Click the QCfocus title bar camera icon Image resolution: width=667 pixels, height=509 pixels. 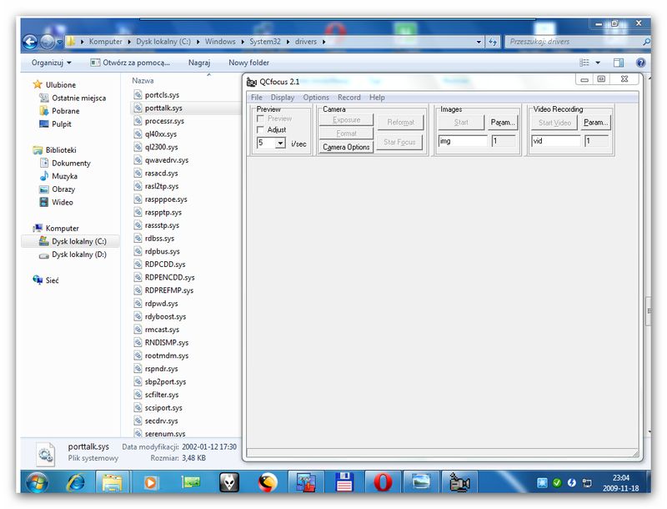pyautogui.click(x=252, y=82)
